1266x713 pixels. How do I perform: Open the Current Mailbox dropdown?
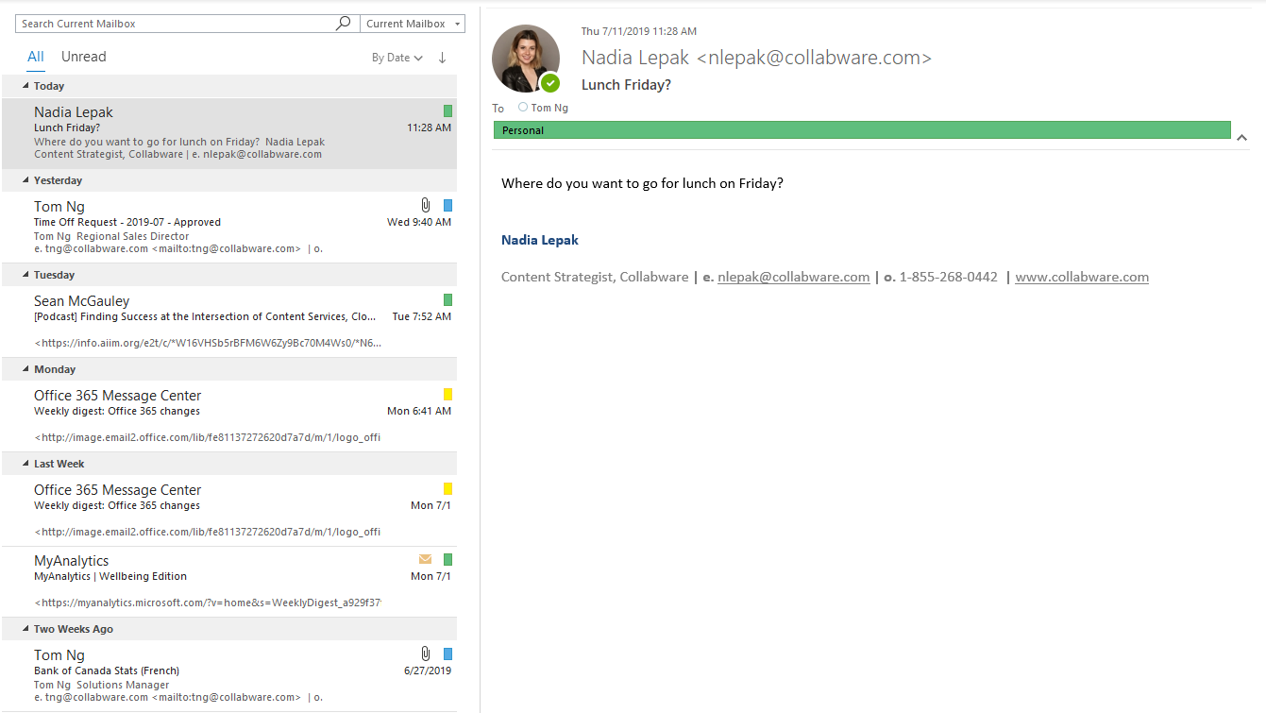tap(412, 23)
